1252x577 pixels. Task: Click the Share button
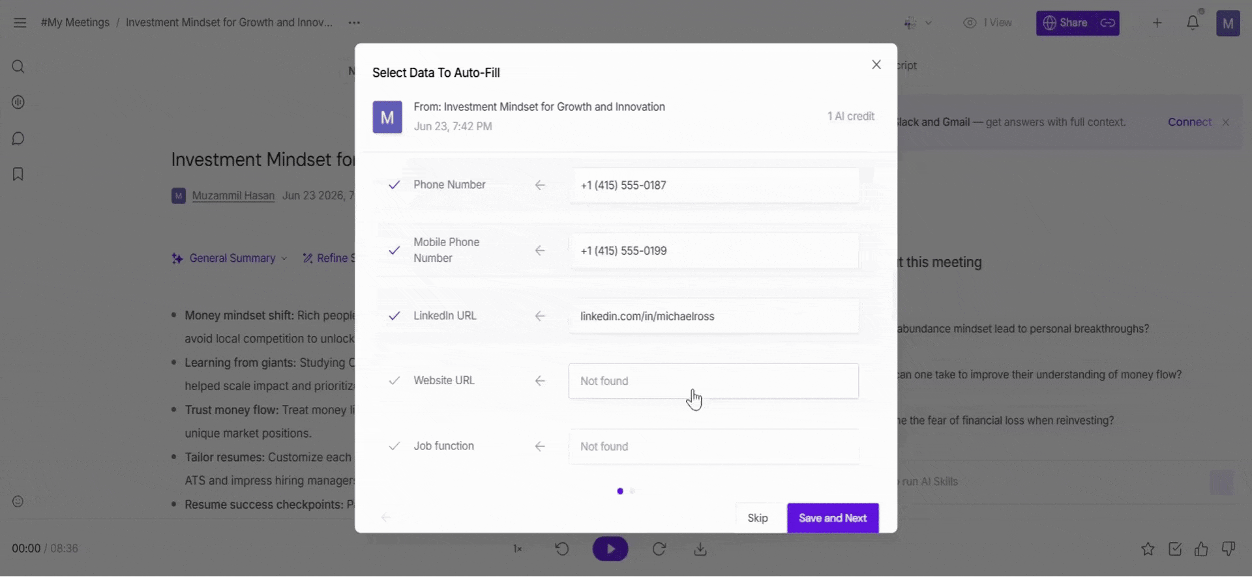(1066, 23)
